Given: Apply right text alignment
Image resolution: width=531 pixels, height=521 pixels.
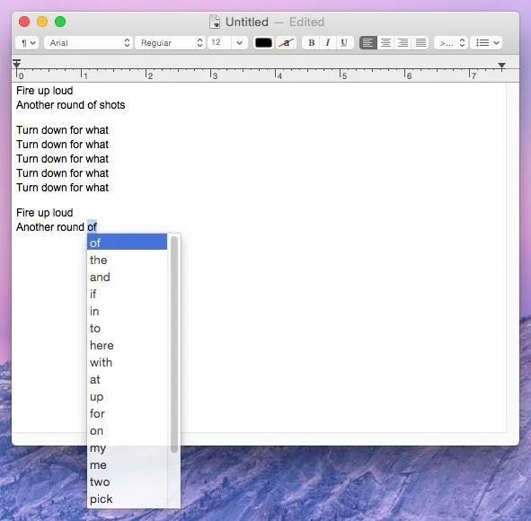Looking at the screenshot, I should (x=403, y=43).
